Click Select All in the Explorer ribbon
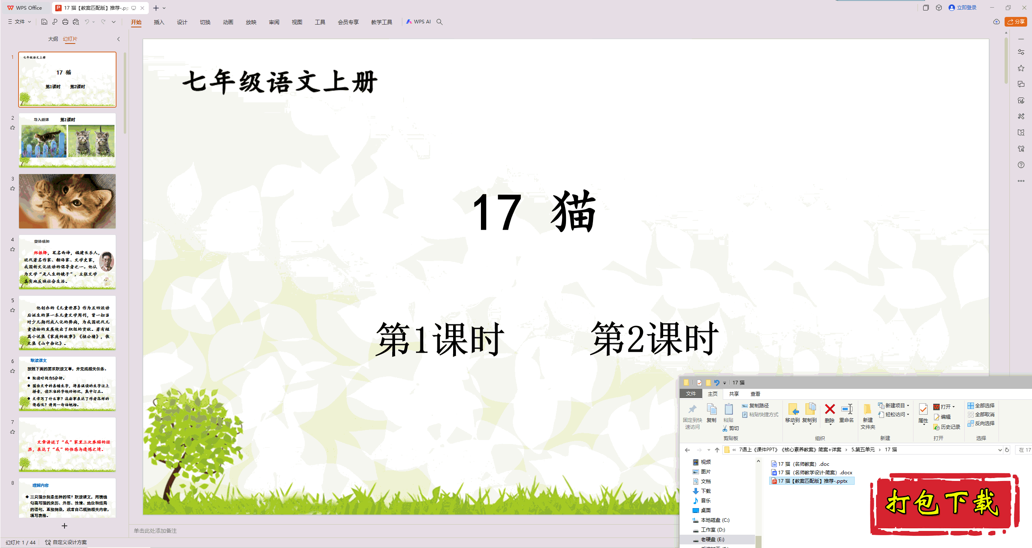Screen dimensions: 1032x548 tap(981, 406)
